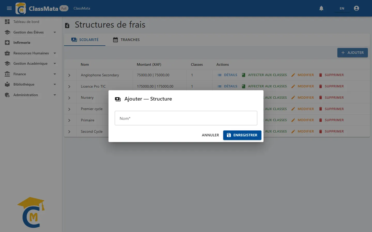The width and height of the screenshot is (372, 232).
Task: Click the Ajouter button
Action: pos(352,53)
